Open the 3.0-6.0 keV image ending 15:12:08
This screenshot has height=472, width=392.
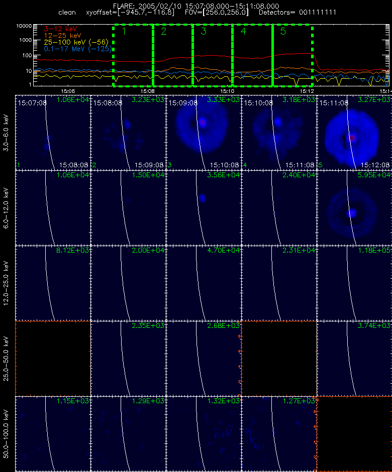click(354, 133)
